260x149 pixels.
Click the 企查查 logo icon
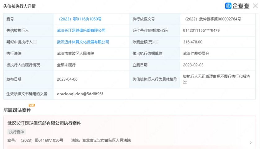228,6
